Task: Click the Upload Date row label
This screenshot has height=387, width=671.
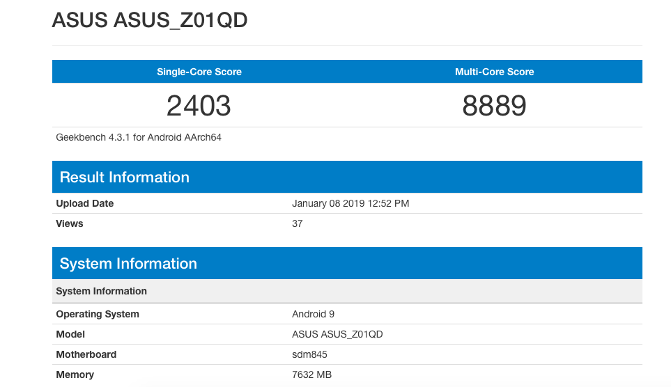Action: (84, 203)
